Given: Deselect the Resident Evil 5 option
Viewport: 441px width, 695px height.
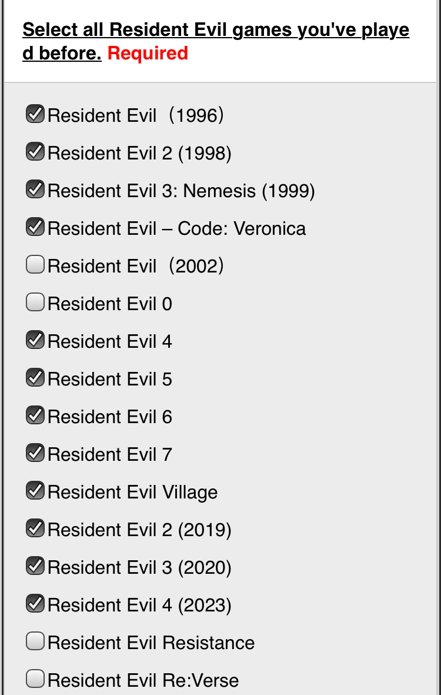Looking at the screenshot, I should click(x=35, y=378).
